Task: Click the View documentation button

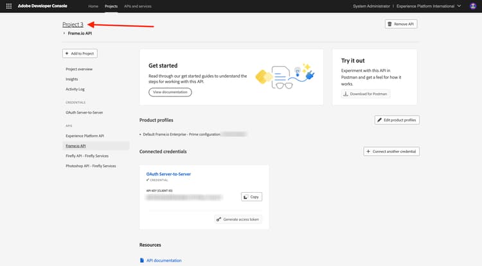Action: 170,92
